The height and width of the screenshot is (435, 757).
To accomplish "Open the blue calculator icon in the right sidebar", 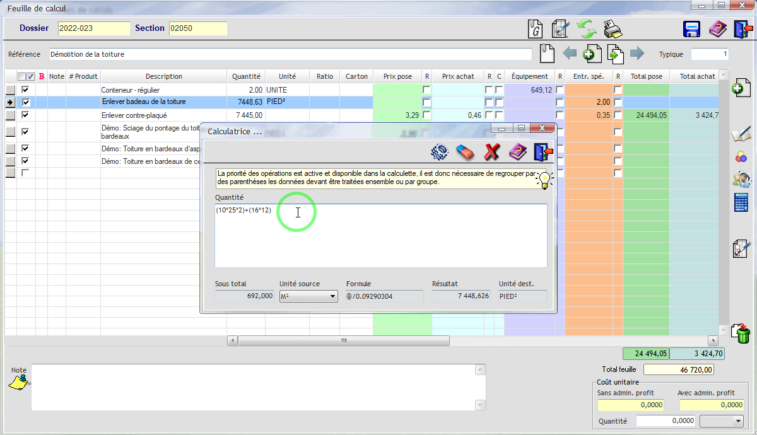I will [x=741, y=202].
